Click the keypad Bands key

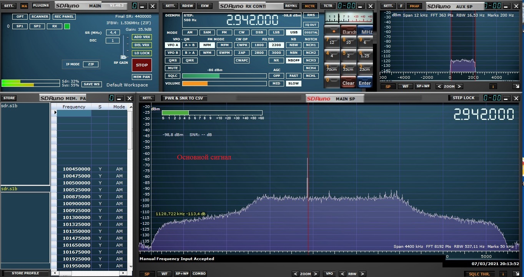[349, 30]
